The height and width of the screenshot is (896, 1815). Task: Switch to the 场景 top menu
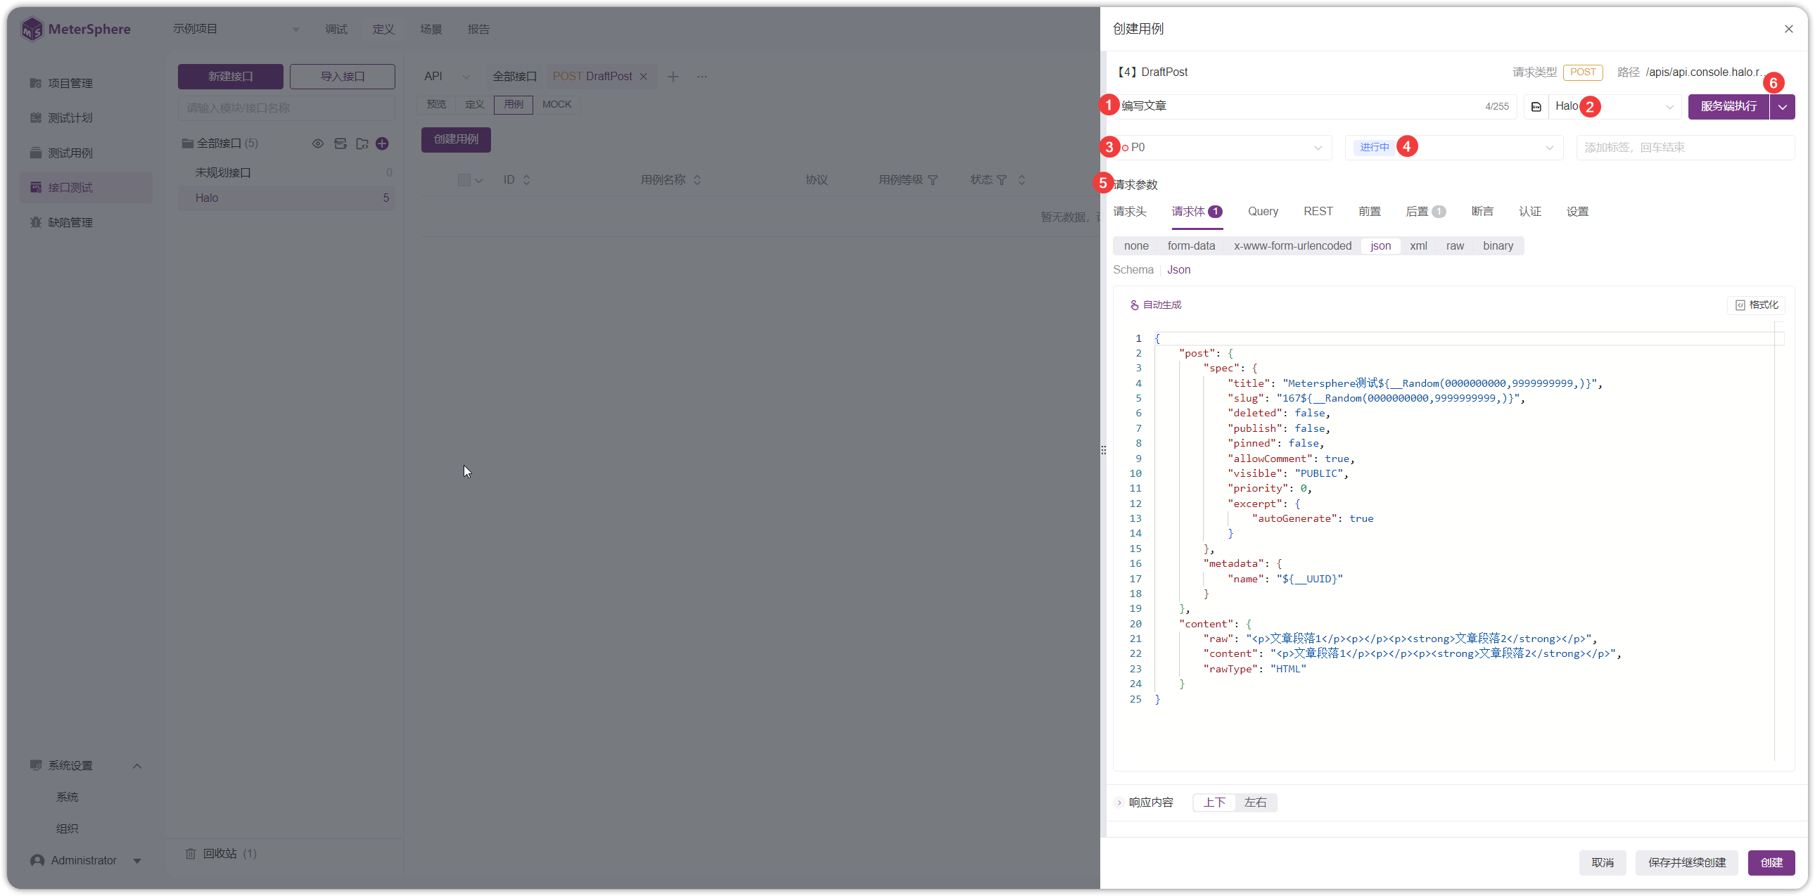431,29
